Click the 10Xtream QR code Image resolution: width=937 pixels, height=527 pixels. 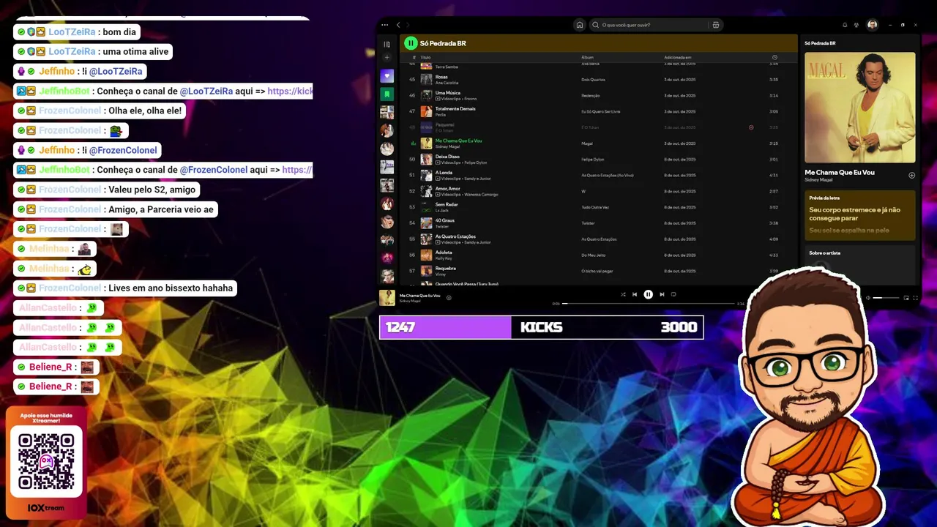coord(46,462)
